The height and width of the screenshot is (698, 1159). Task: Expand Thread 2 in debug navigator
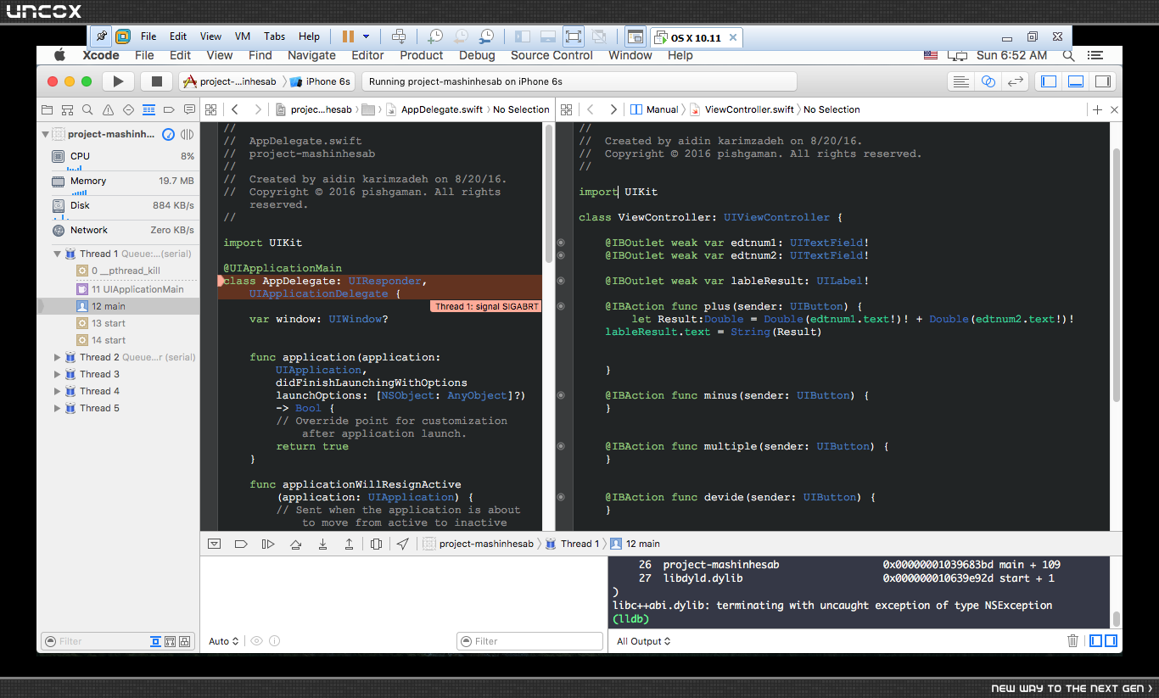[58, 357]
